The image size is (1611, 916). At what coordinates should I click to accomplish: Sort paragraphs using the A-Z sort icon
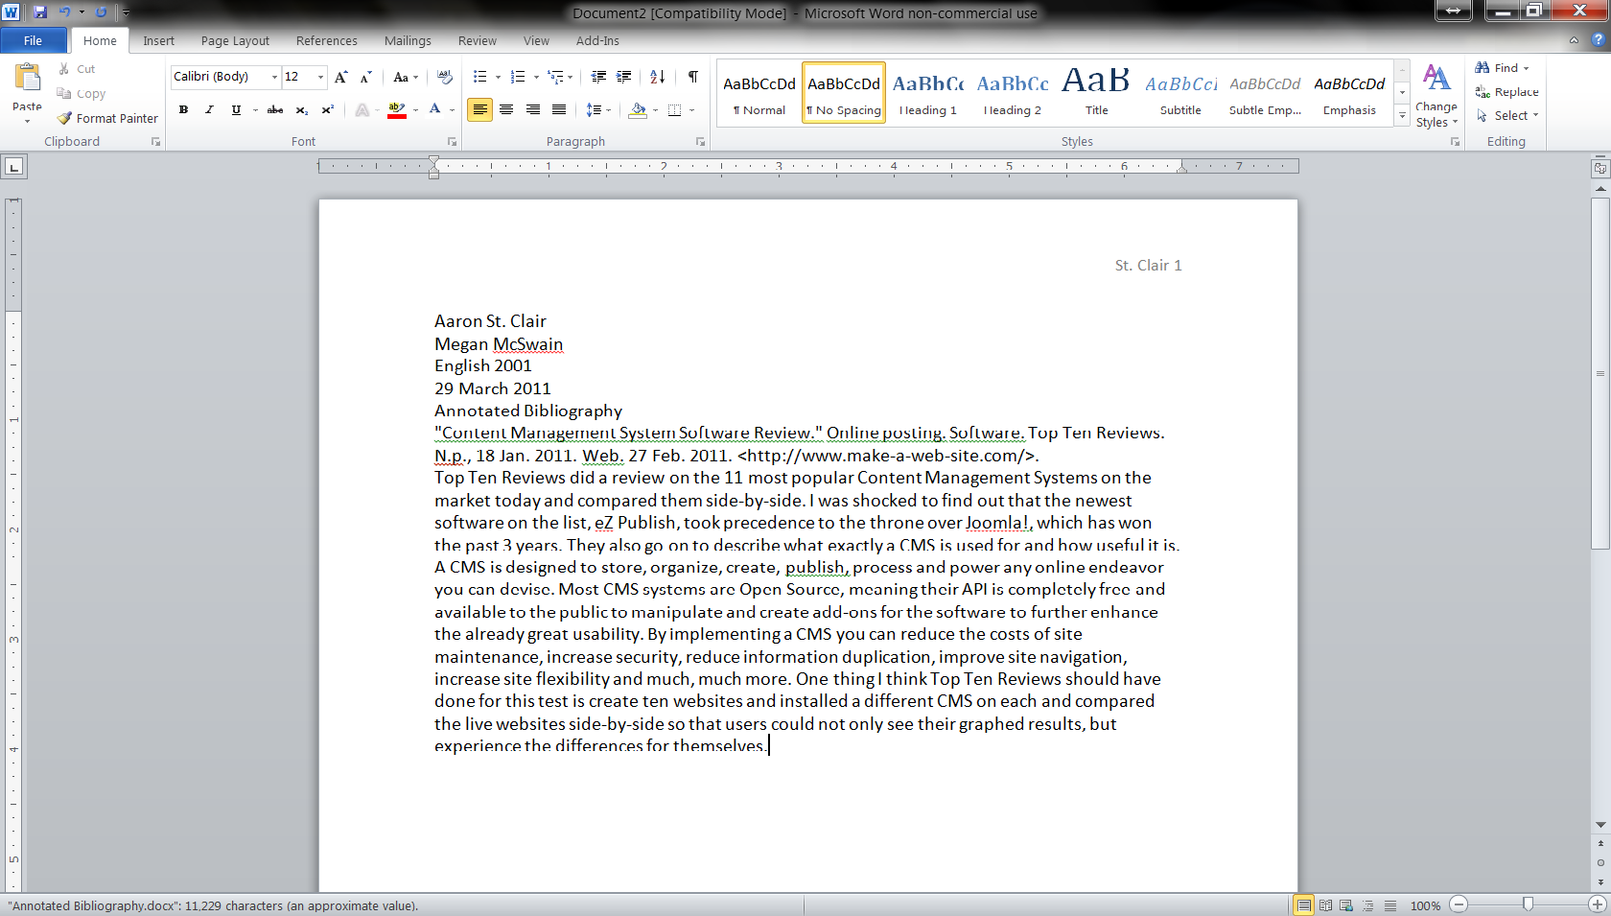click(x=658, y=77)
